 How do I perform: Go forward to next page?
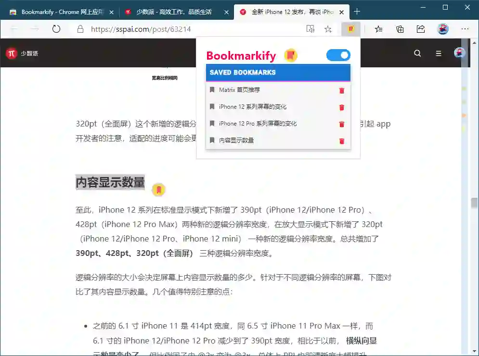point(35,29)
